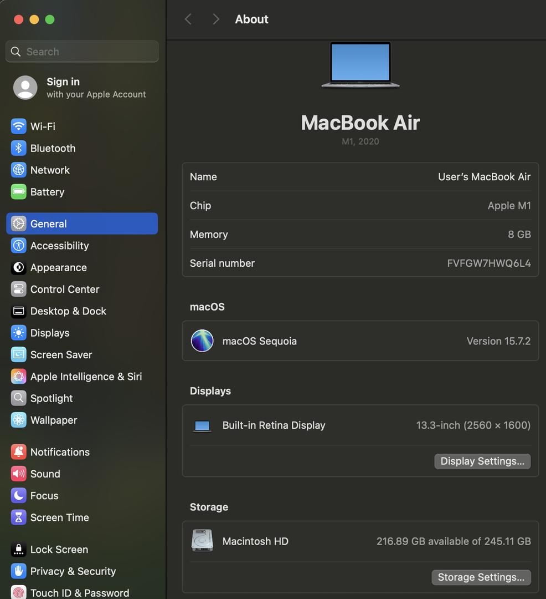Click the macOS Sequoia logo icon
The height and width of the screenshot is (599, 546).
[x=202, y=341]
